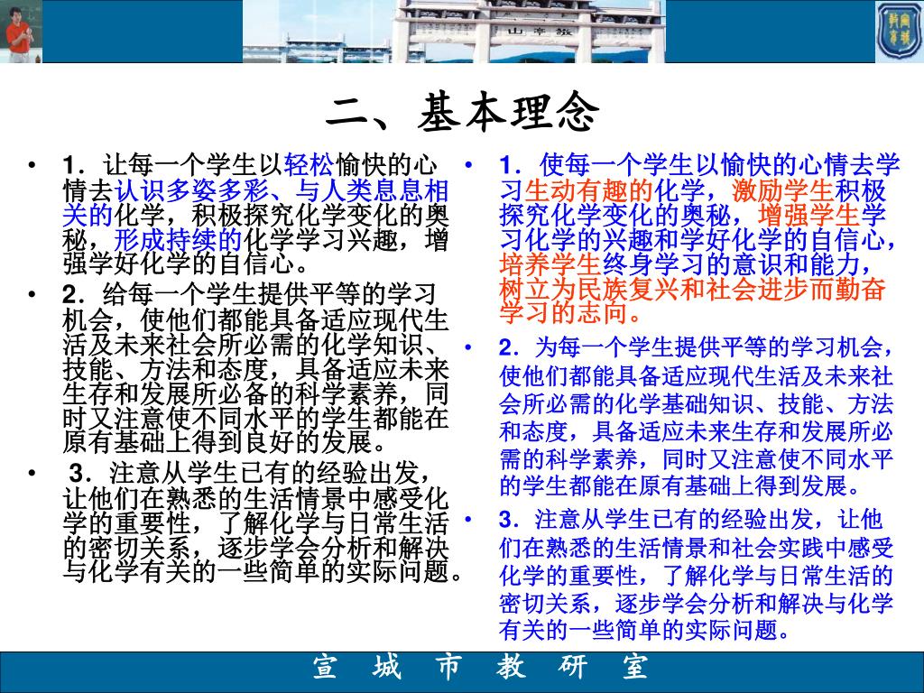
Task: Click left line 机会，使他们都能具备适应现代生
Action: [255, 320]
